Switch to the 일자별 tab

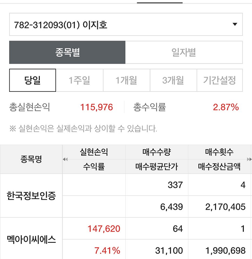[x=184, y=52]
